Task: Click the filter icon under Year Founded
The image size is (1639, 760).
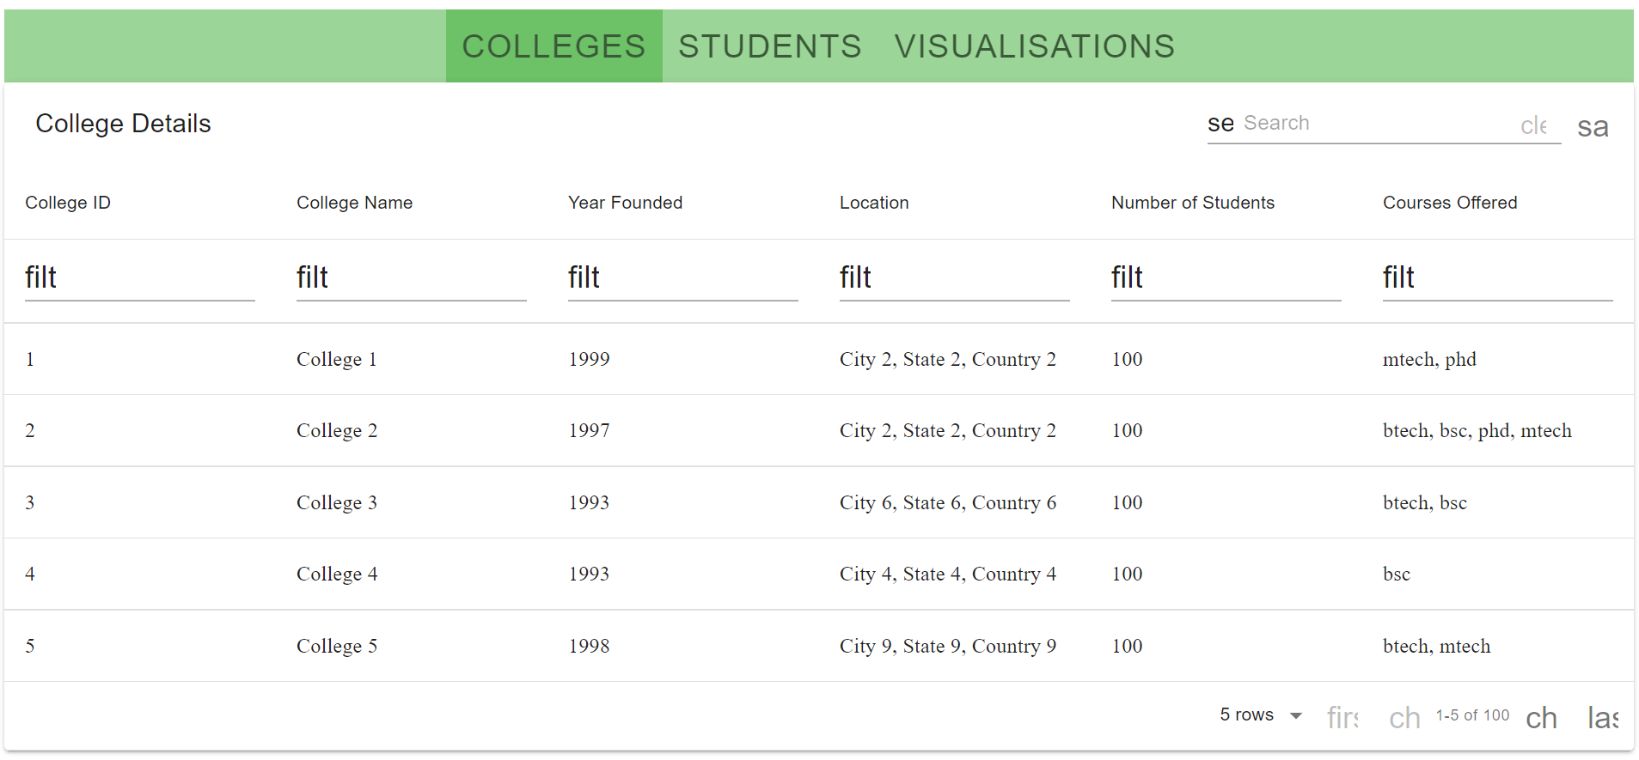Action: click(584, 277)
